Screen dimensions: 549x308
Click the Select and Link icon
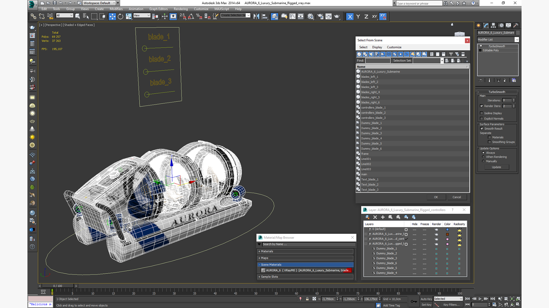[33, 17]
